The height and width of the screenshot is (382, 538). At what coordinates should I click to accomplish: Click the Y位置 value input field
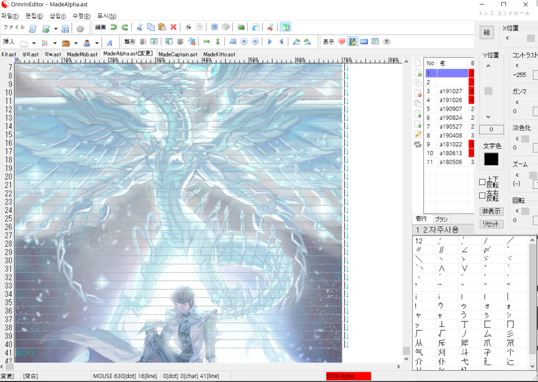[x=491, y=129]
